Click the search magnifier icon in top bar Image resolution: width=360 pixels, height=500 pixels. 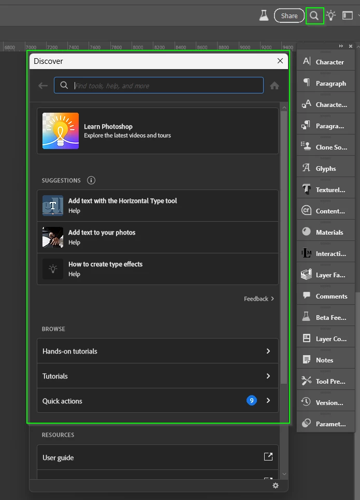314,16
